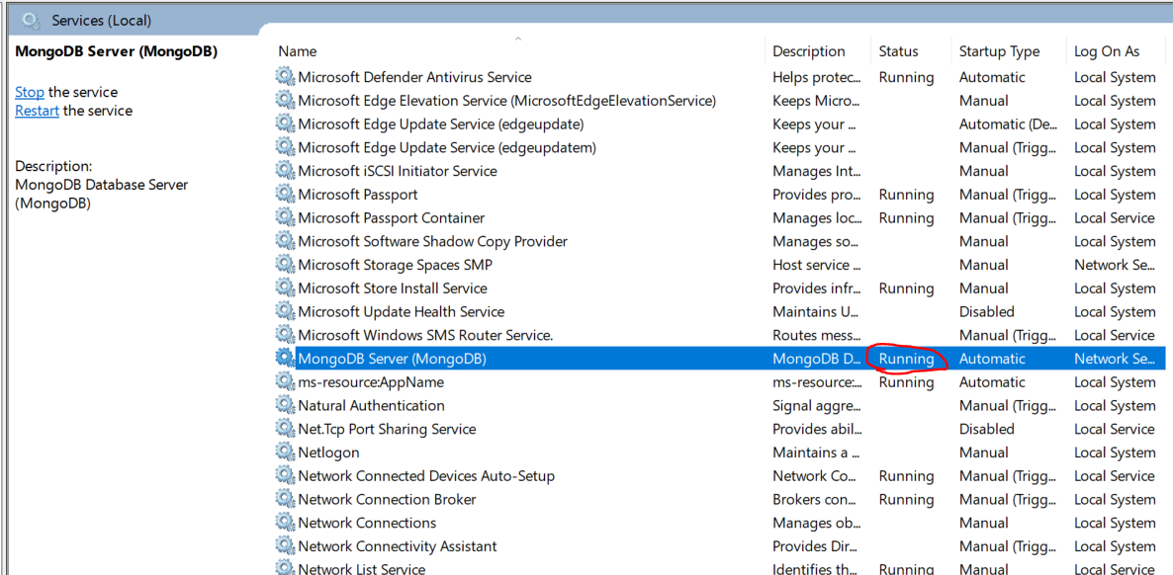Sort services by the Startup Type column header
The width and height of the screenshot is (1173, 575).
(x=999, y=51)
